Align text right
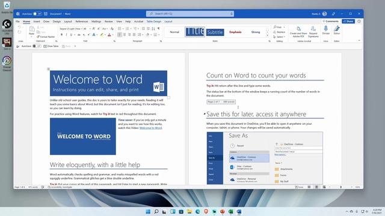The width and height of the screenshot is (385, 216). pyautogui.click(x=129, y=35)
